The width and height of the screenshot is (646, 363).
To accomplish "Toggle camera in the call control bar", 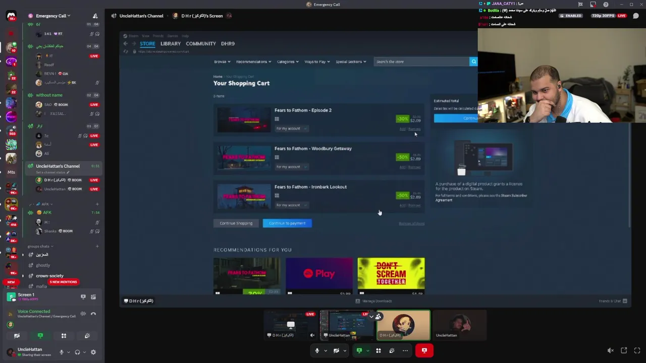I will tap(336, 350).
